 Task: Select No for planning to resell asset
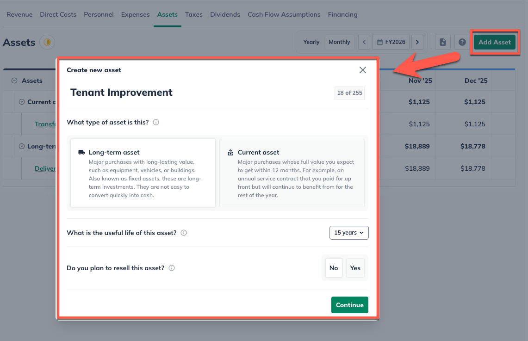click(x=334, y=268)
